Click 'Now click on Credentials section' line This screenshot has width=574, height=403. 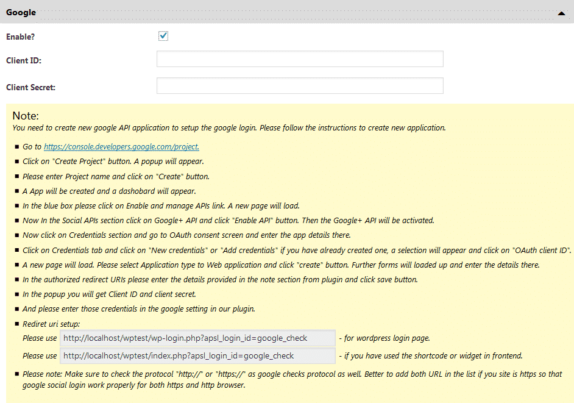coord(186,235)
